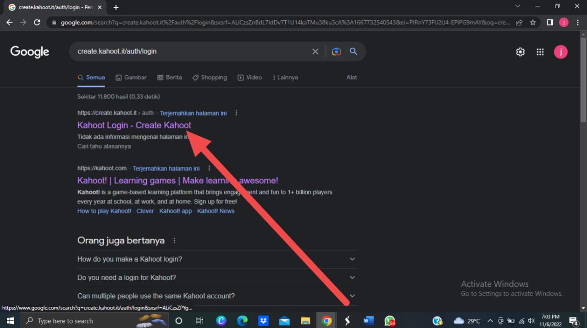Image resolution: width=587 pixels, height=328 pixels.
Task: Go back to the previous page
Action: (x=9, y=22)
